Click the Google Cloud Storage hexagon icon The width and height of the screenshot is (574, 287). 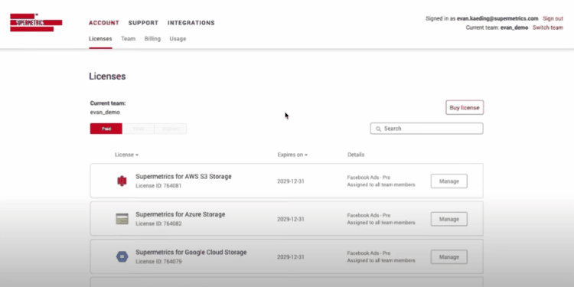pos(122,257)
